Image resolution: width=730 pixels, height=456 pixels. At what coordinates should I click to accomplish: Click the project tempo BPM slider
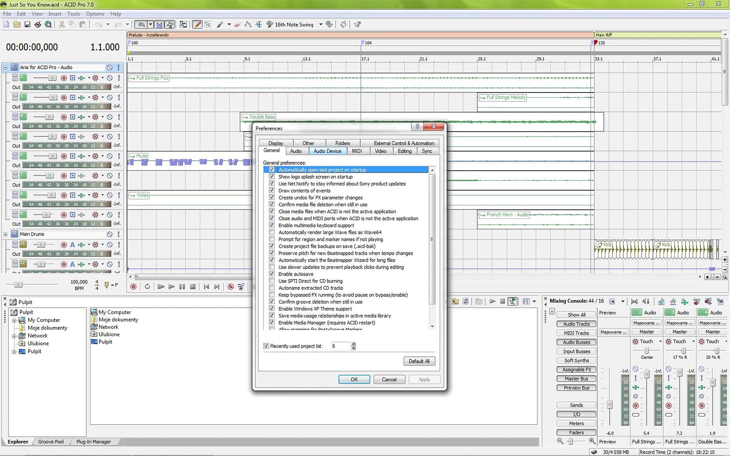pyautogui.click(x=18, y=284)
